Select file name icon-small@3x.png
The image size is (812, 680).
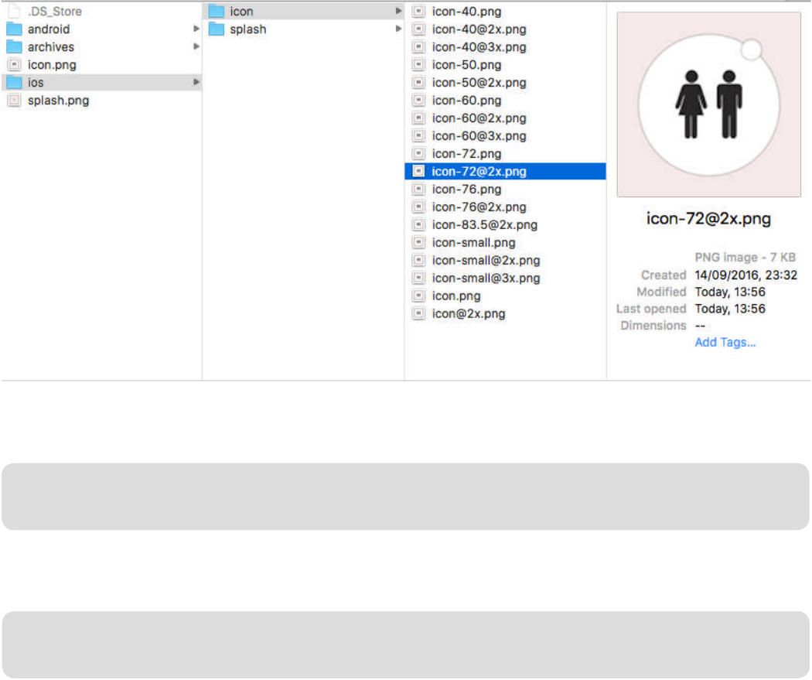coord(486,278)
